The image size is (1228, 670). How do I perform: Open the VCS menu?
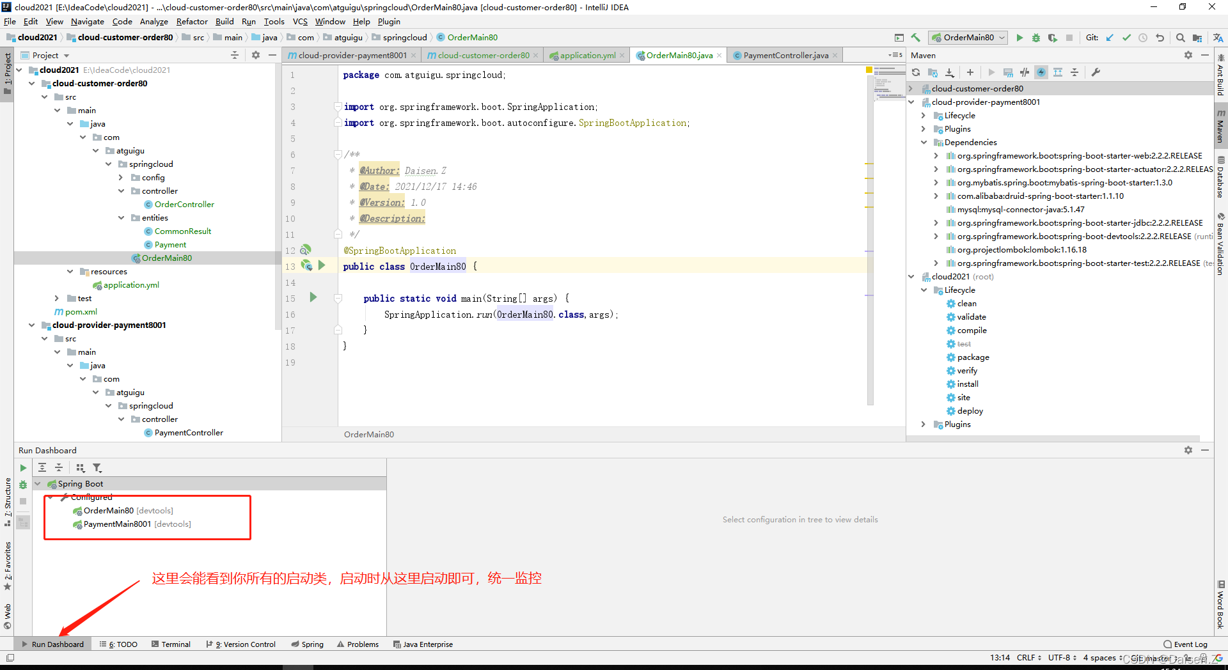click(x=300, y=21)
